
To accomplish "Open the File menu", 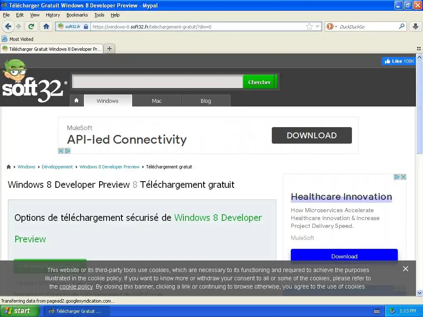I will 6,15.
